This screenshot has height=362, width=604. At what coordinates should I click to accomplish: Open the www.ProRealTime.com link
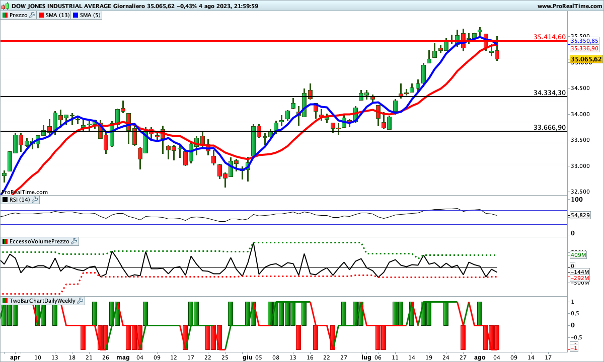click(x=569, y=6)
